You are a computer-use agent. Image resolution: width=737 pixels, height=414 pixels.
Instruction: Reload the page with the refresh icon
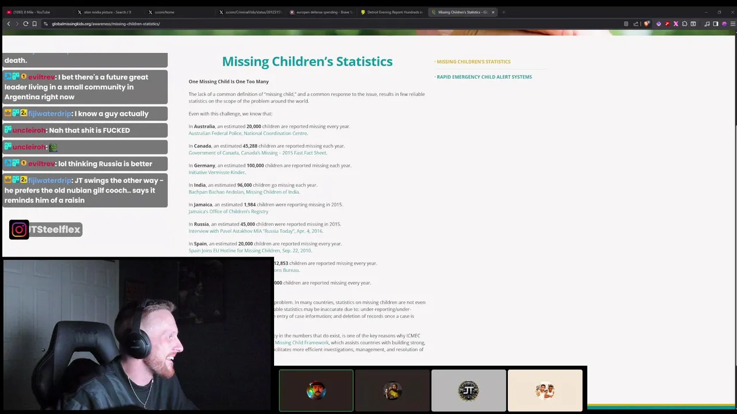pos(26,24)
